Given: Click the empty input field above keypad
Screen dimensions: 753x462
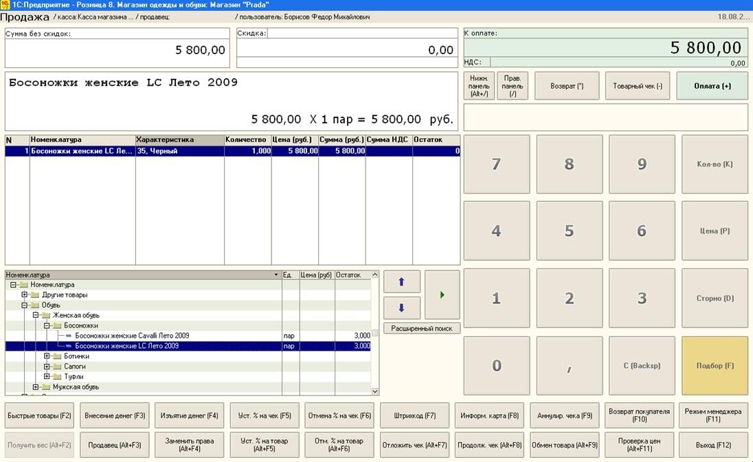Looking at the screenshot, I should [605, 117].
